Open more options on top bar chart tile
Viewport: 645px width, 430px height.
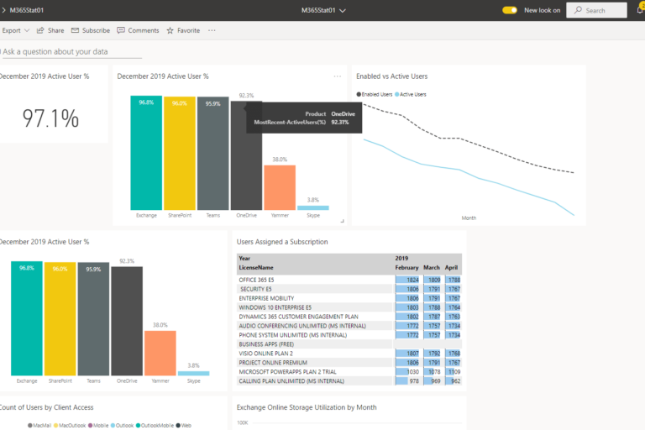click(338, 76)
